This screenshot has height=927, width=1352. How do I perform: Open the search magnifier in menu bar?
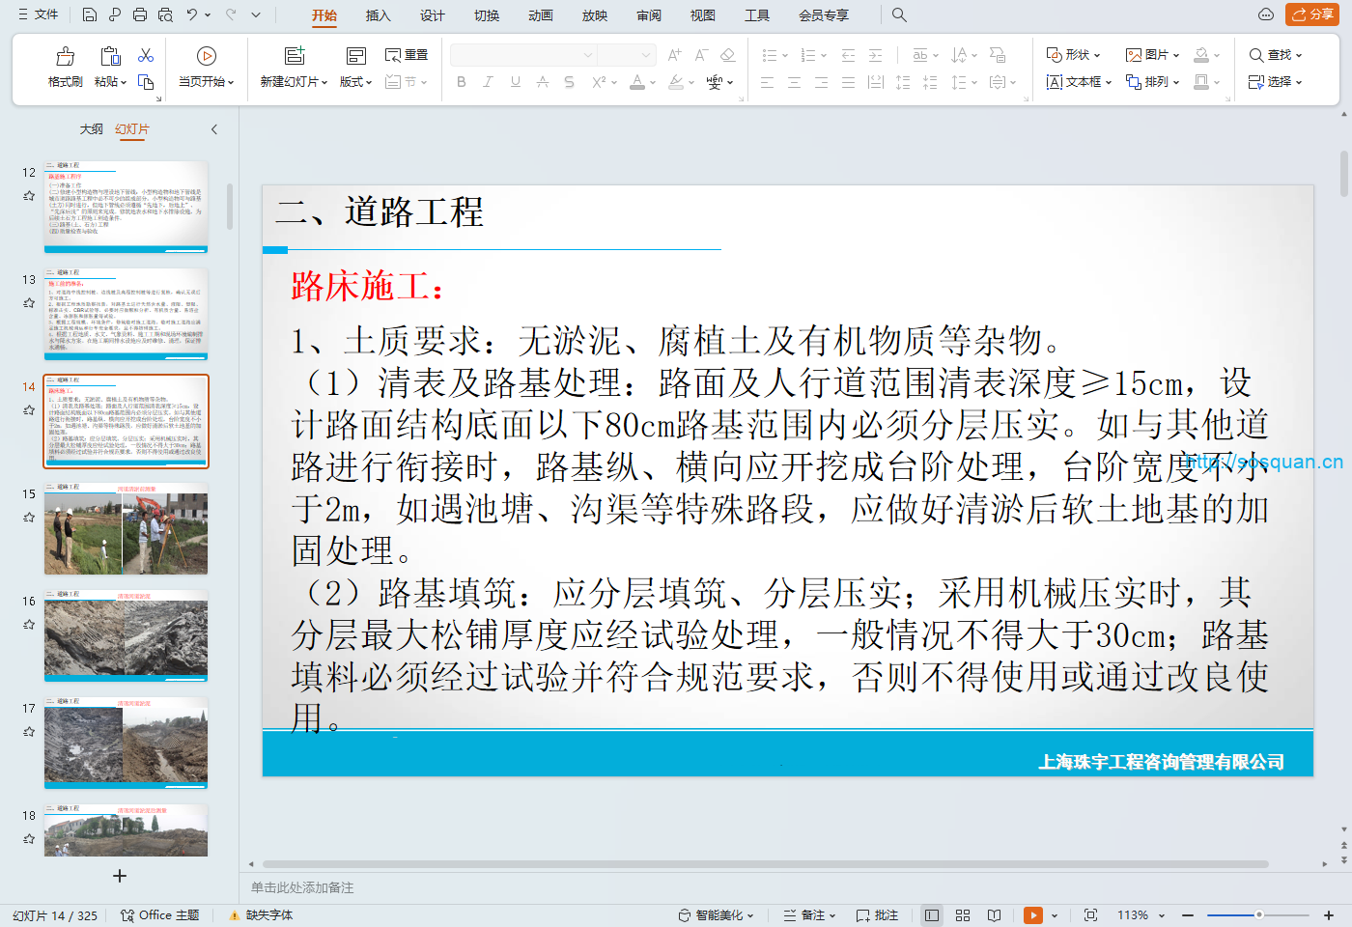click(x=899, y=14)
